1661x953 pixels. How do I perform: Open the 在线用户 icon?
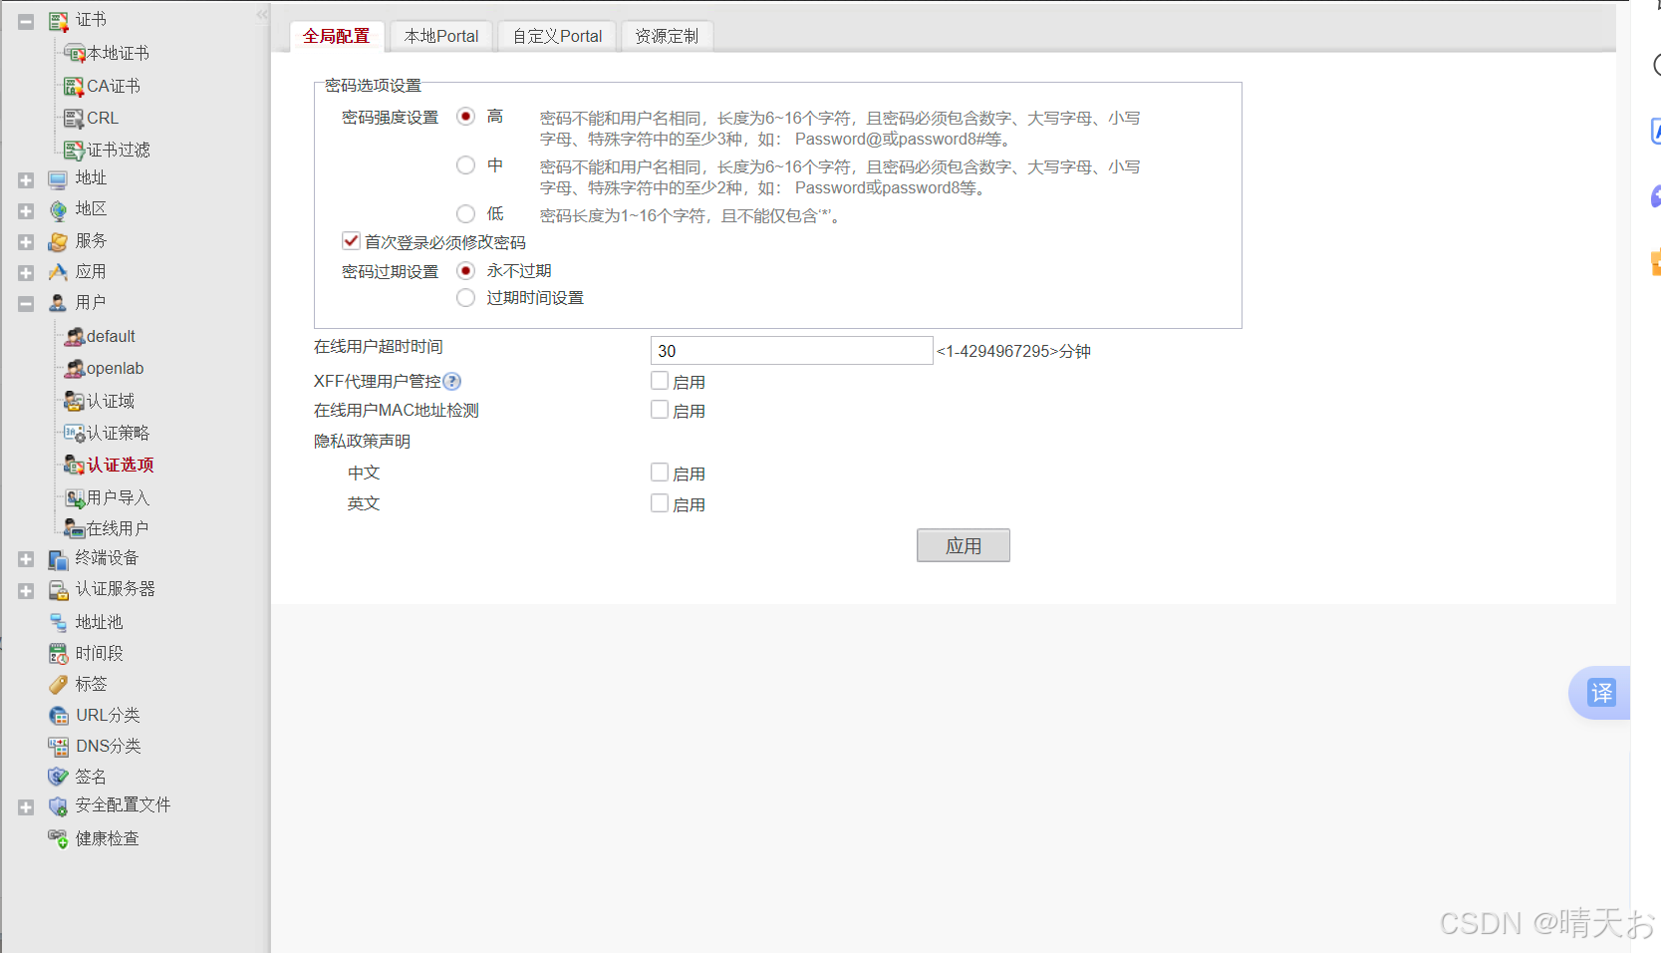tap(75, 528)
